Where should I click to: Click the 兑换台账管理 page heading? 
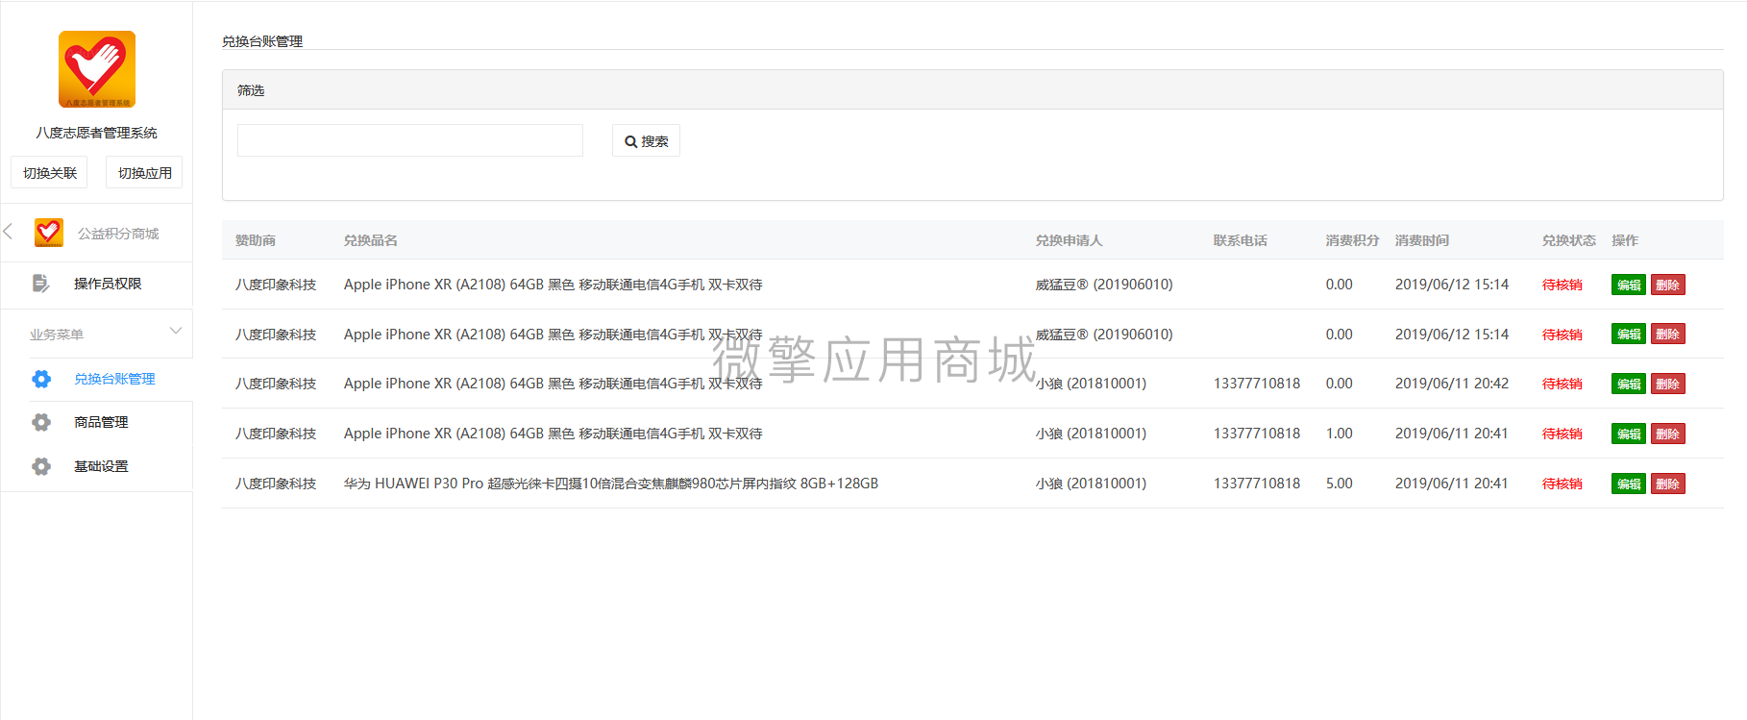coord(262,41)
